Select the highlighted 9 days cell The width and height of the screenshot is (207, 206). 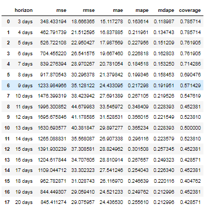click(x=25, y=85)
